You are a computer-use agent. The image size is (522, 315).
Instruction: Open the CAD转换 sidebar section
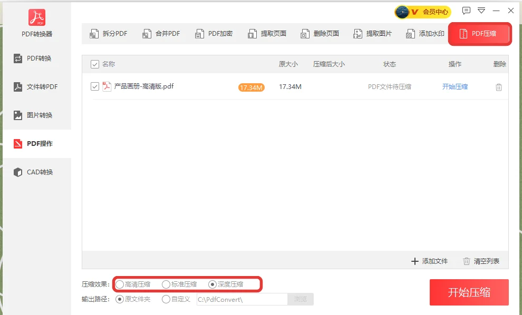coord(37,172)
